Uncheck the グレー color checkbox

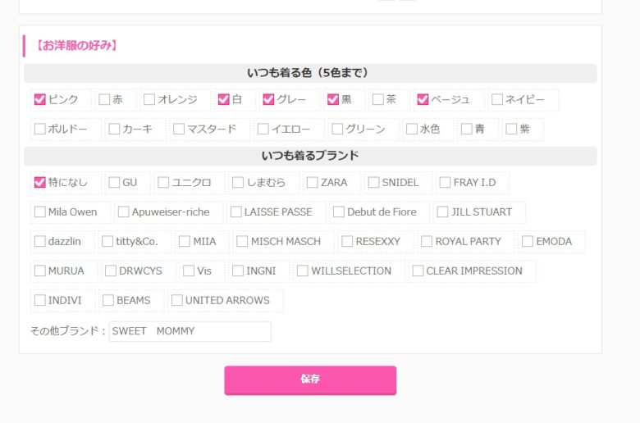pyautogui.click(x=267, y=100)
